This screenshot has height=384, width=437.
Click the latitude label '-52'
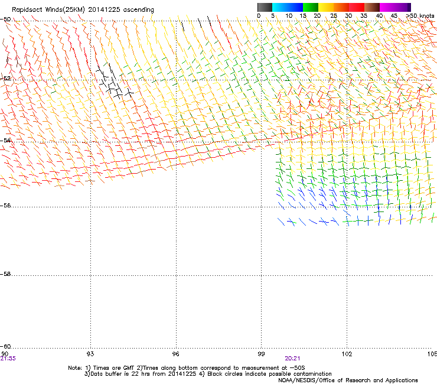5,79
